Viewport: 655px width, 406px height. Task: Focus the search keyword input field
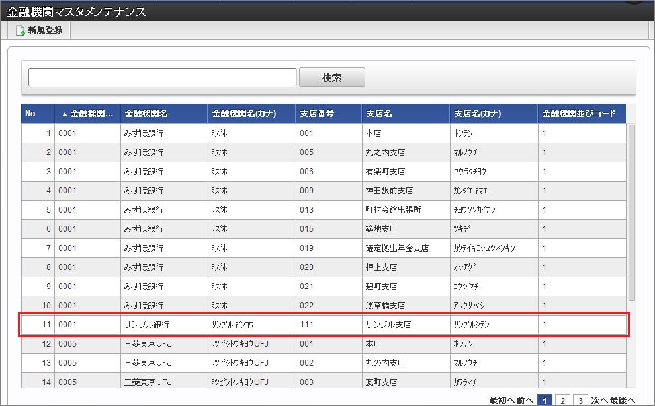(x=163, y=77)
